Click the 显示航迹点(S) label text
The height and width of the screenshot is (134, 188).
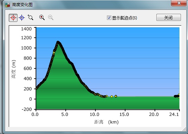124,18
